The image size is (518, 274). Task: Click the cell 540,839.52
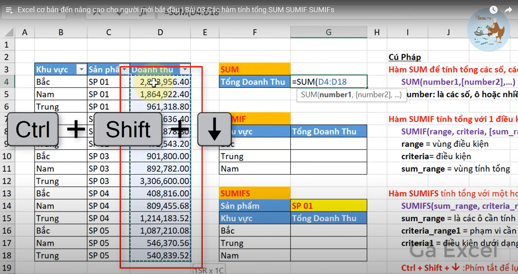click(x=160, y=255)
